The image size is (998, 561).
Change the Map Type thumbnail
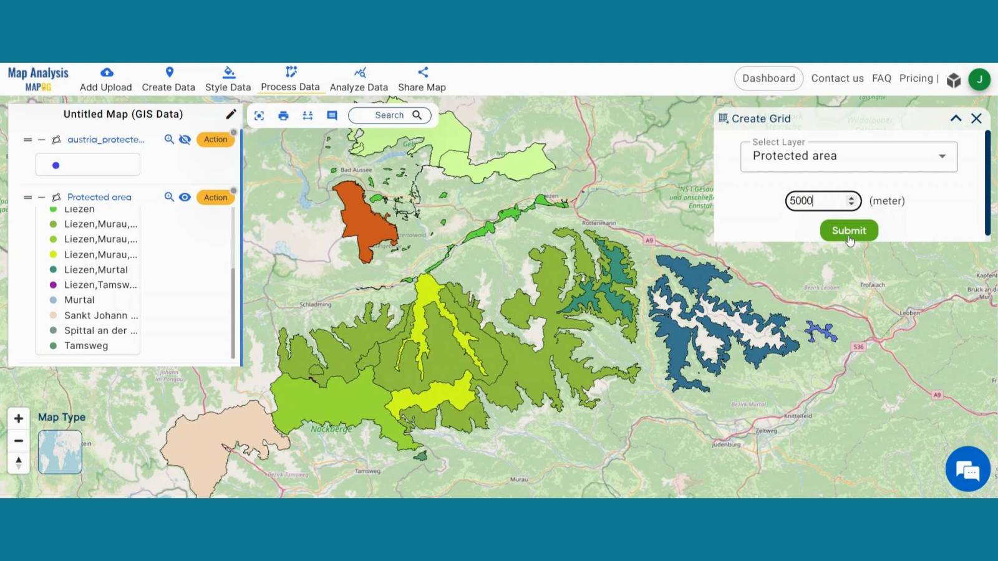point(60,452)
